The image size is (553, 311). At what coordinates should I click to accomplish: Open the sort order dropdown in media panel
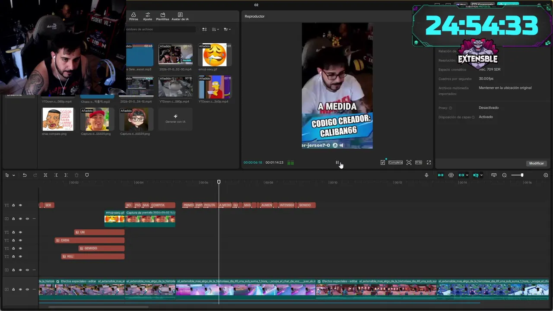[x=216, y=29]
